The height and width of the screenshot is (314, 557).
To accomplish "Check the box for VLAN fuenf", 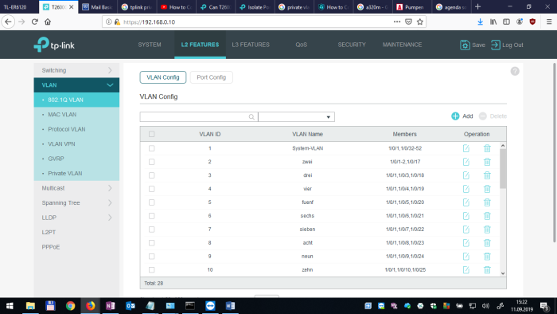I will [x=152, y=202].
